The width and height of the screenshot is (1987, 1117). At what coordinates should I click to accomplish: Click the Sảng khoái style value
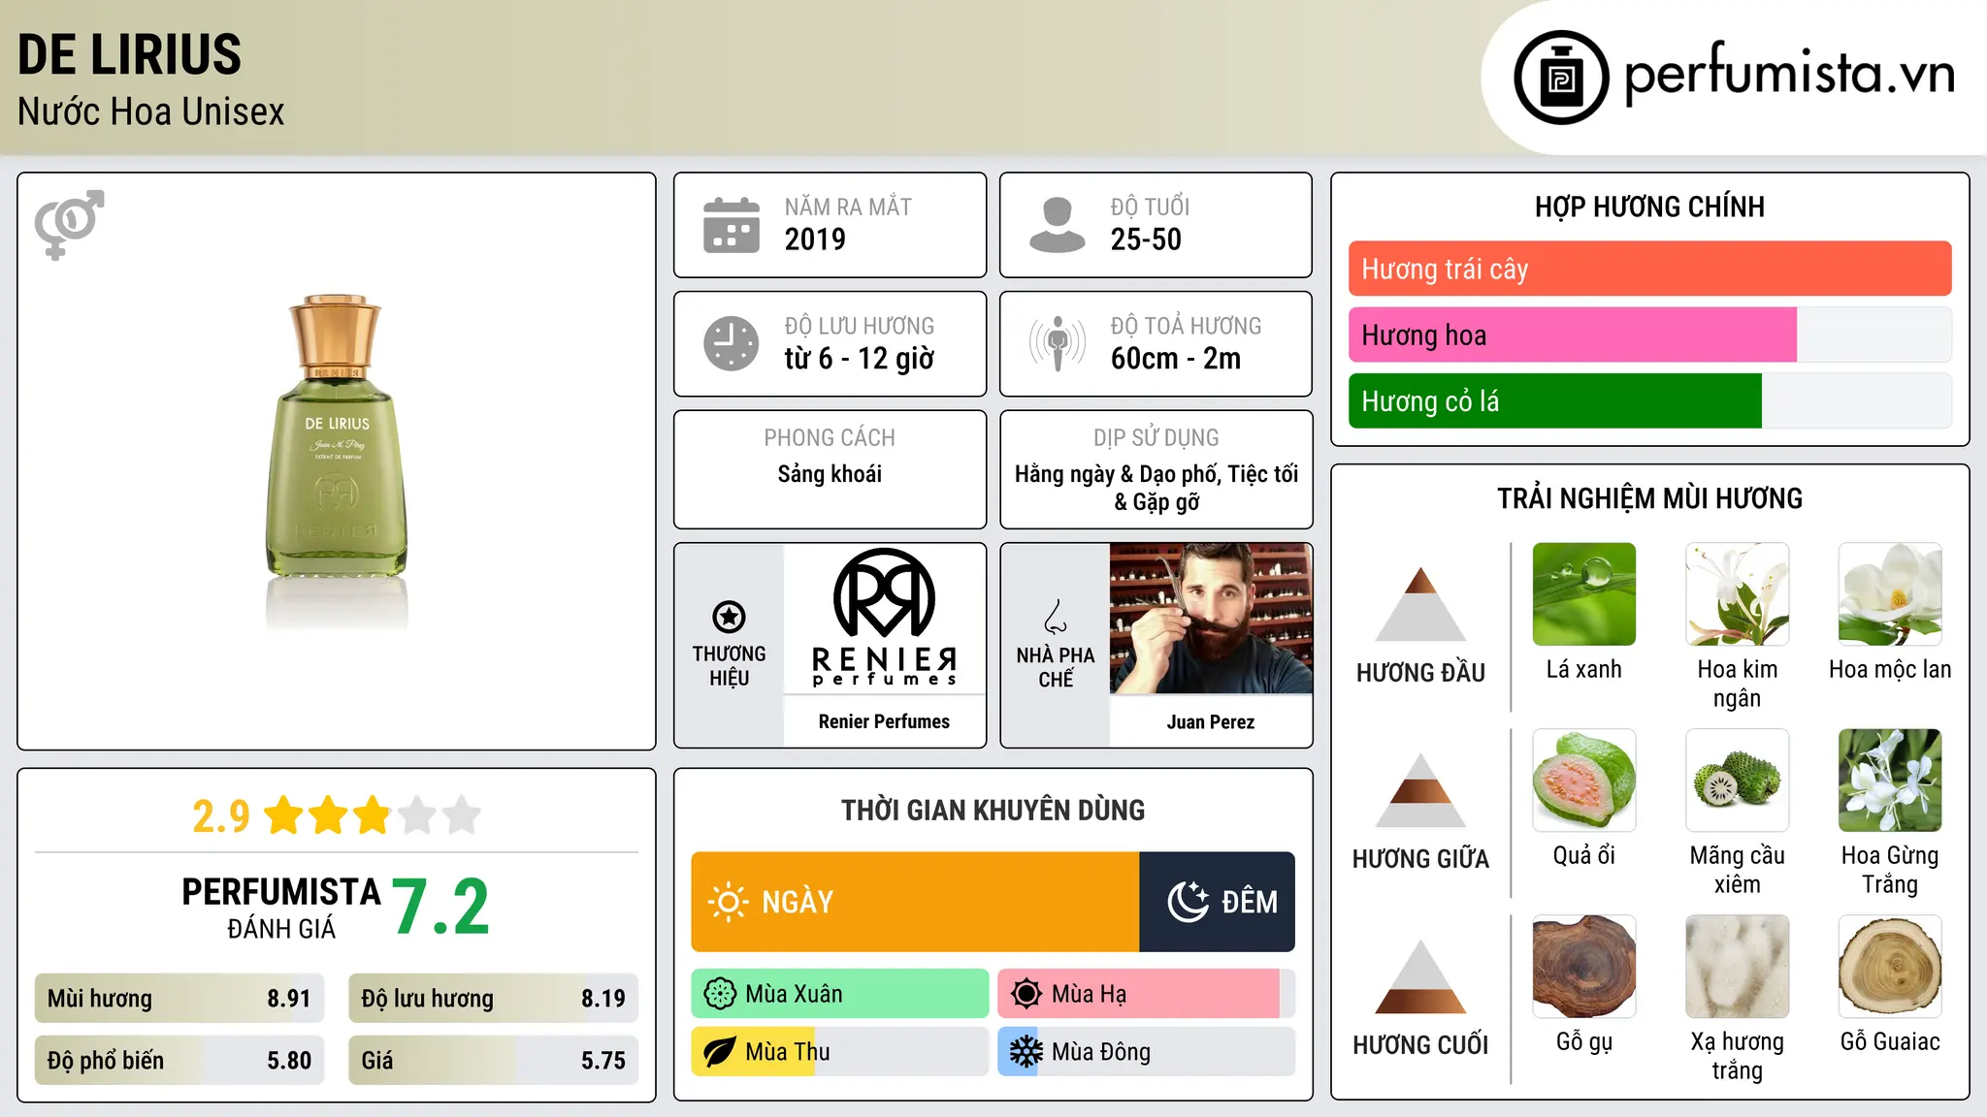[x=830, y=474]
